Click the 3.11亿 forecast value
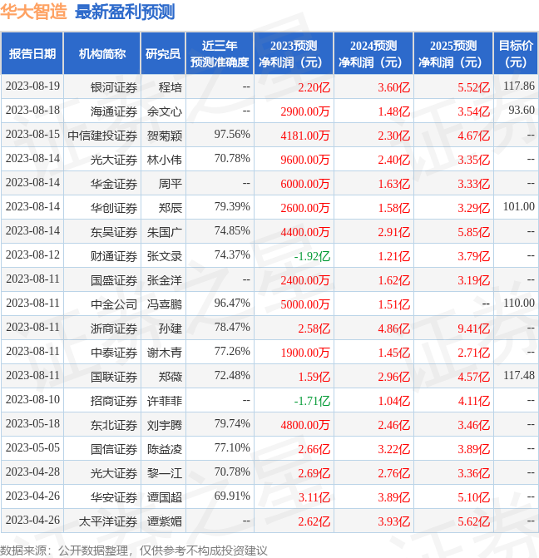Viewport: 539px width, 558px height. tap(314, 497)
